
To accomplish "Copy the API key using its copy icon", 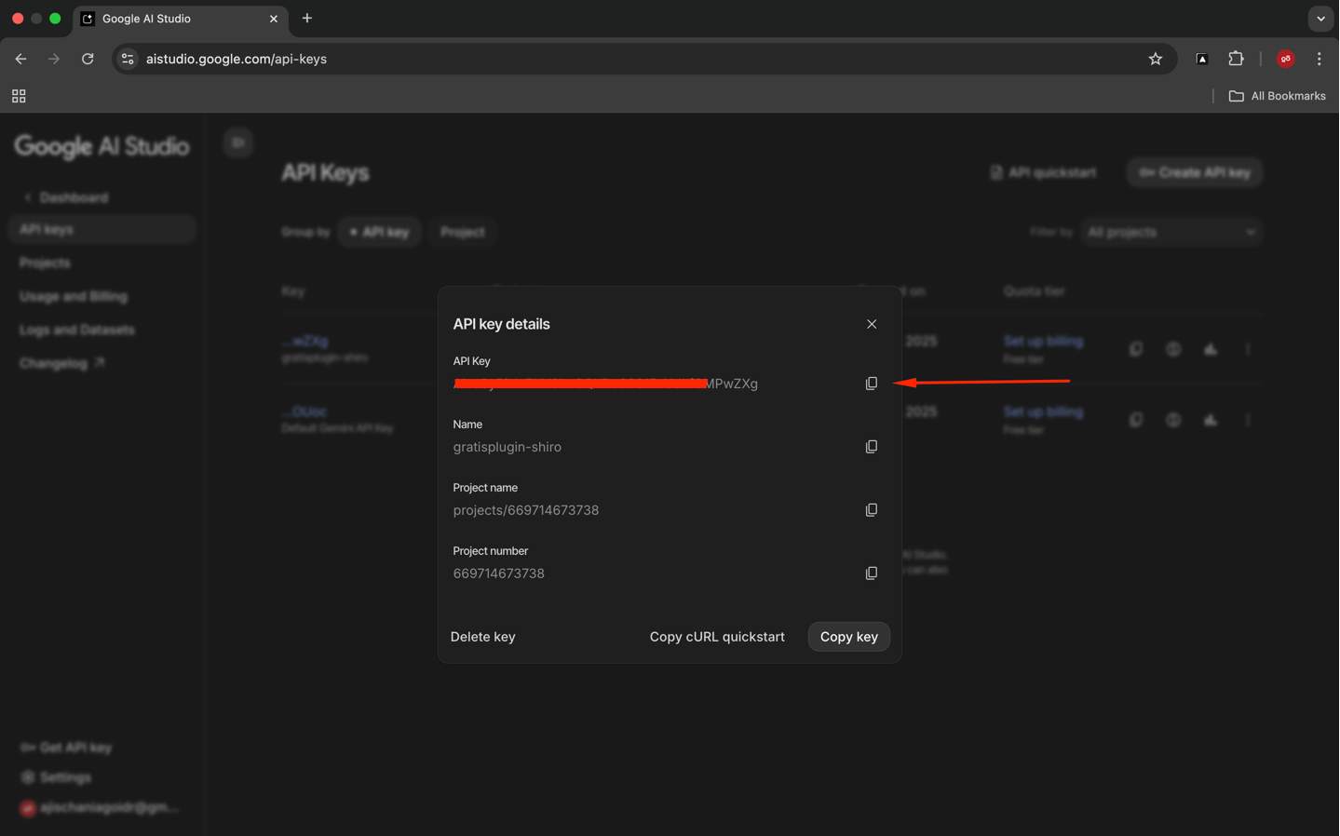I will click(x=871, y=384).
